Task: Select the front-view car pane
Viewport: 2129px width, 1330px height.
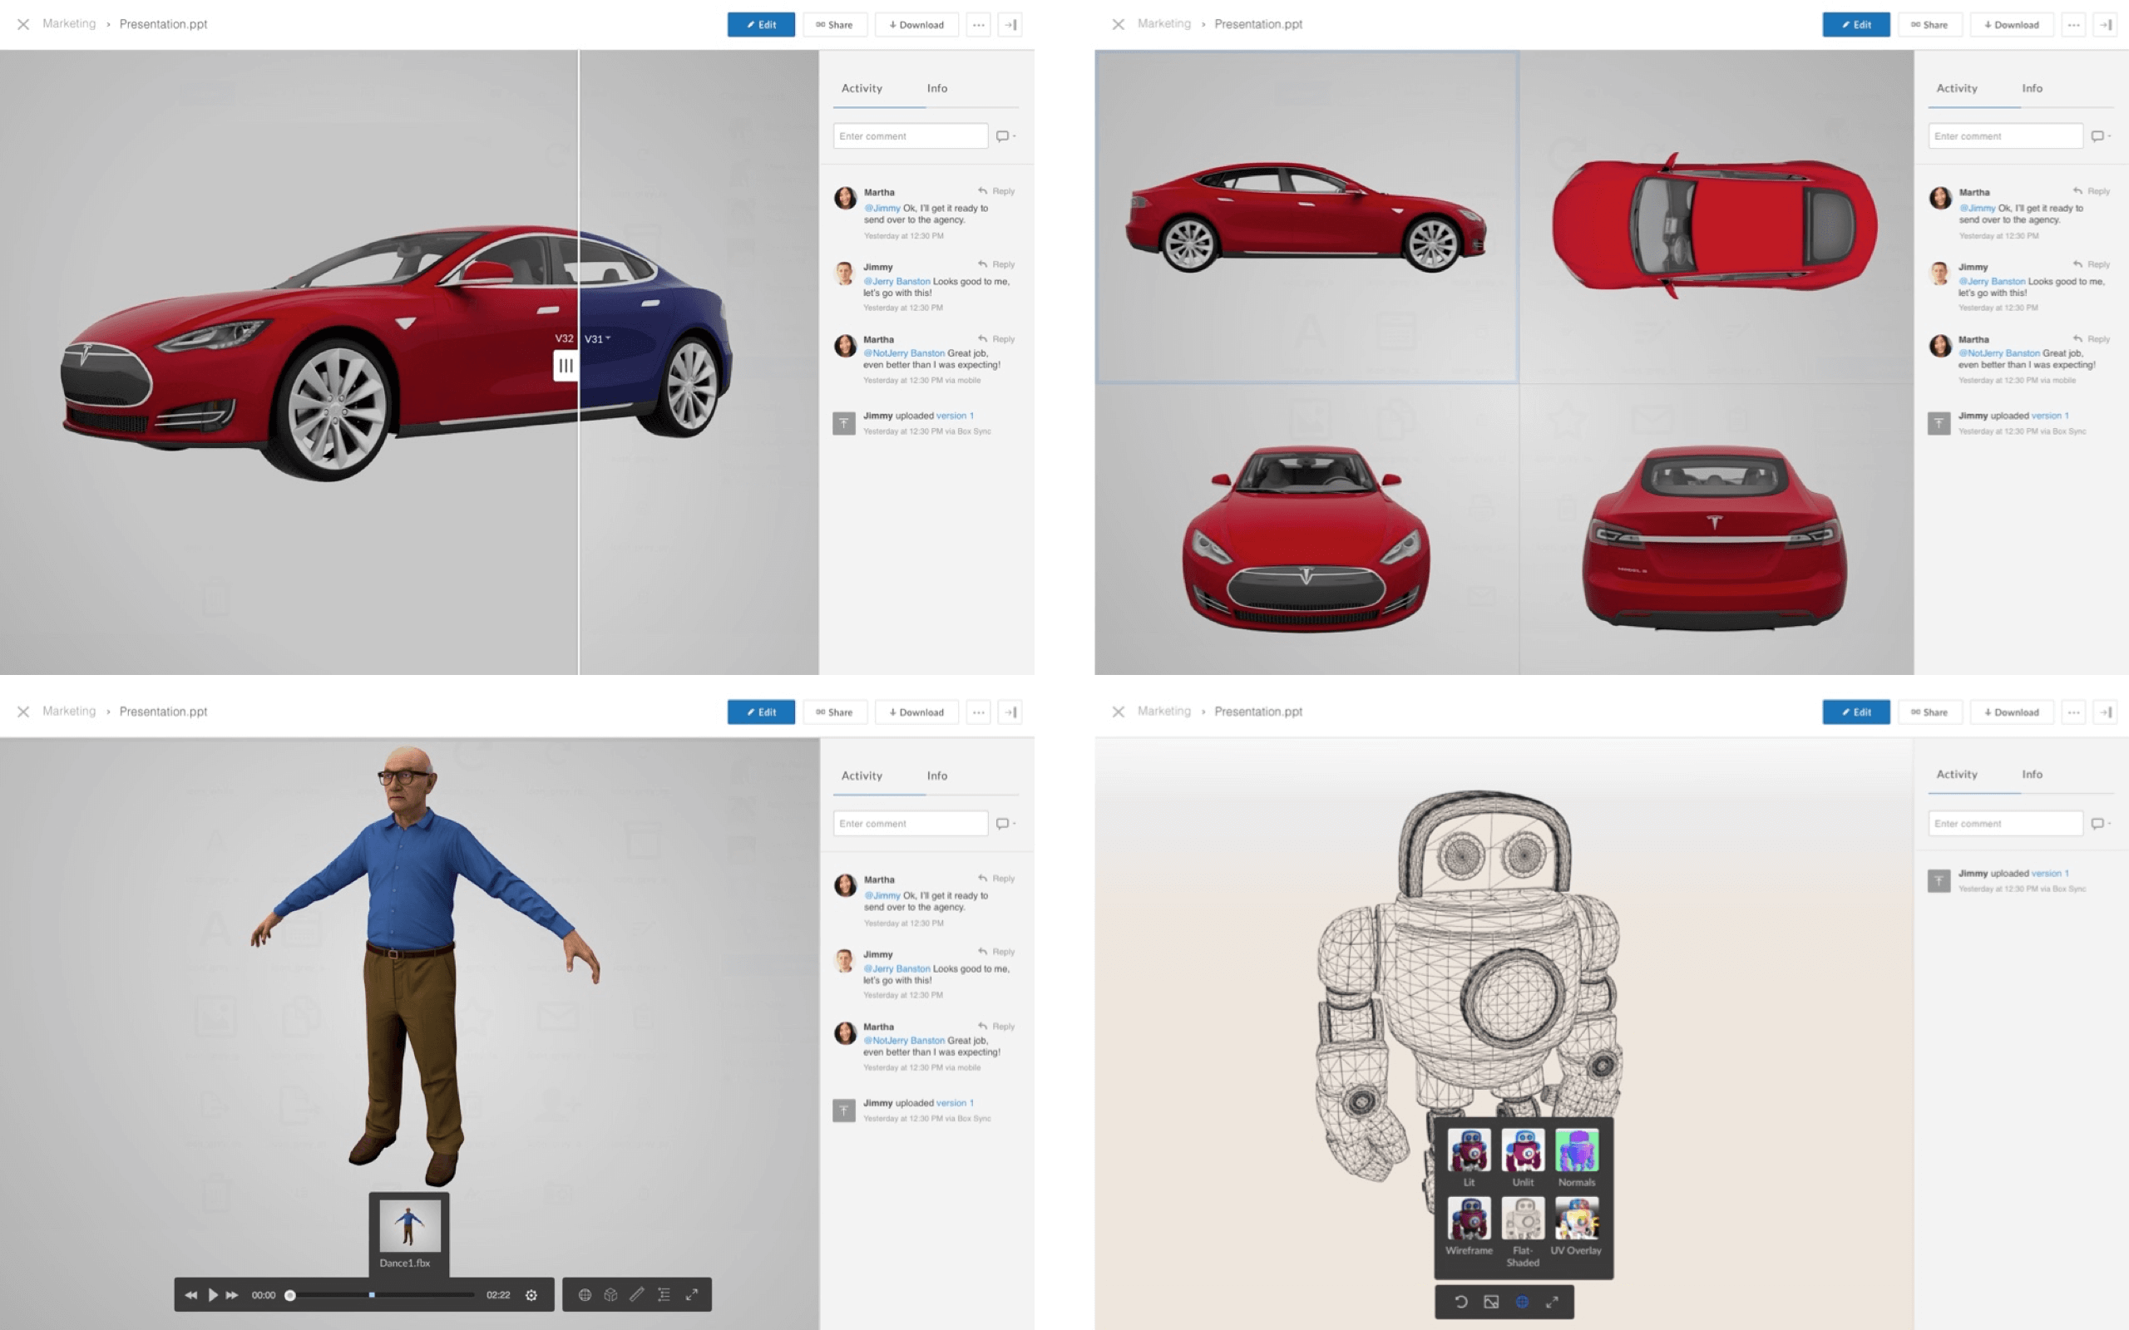Action: [x=1307, y=530]
